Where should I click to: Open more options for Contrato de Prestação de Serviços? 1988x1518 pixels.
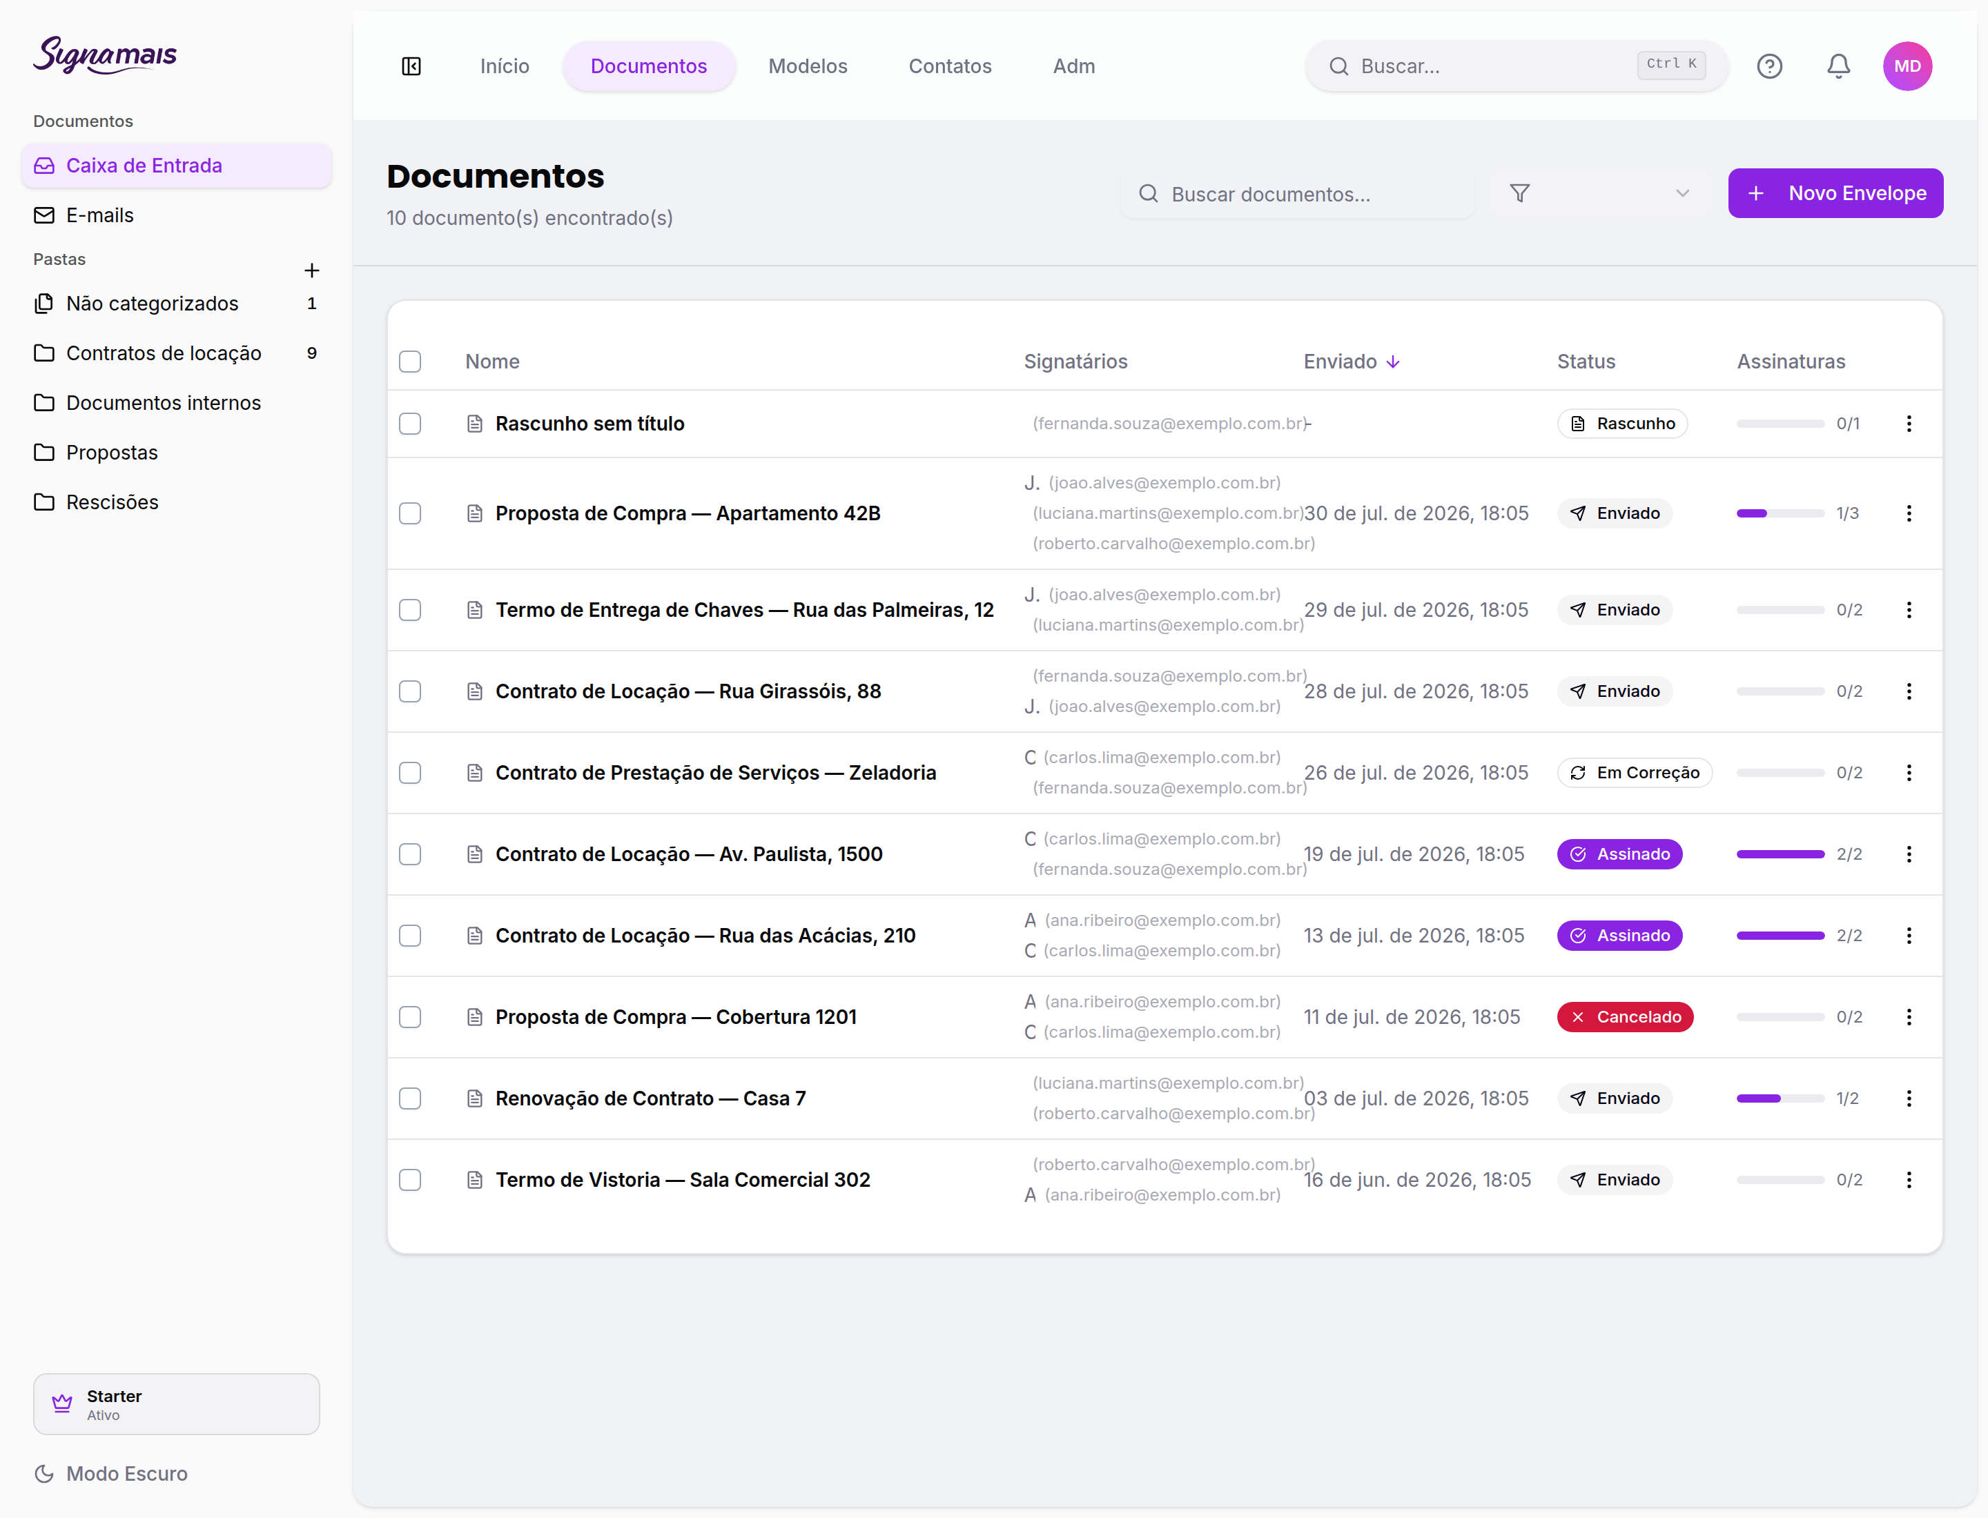(x=1909, y=773)
